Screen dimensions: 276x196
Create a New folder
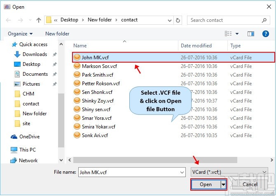(57, 34)
